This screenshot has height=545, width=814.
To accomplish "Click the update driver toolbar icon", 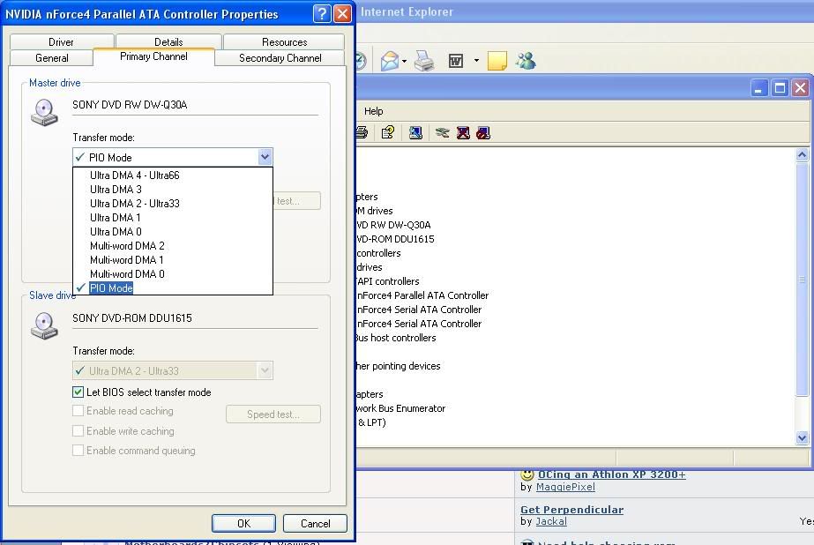I will tap(443, 133).
